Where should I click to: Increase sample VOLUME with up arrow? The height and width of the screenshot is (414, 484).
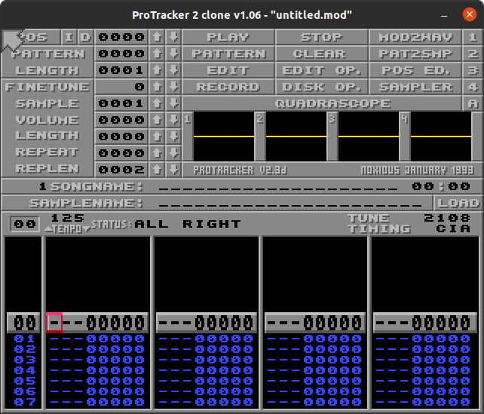(157, 120)
